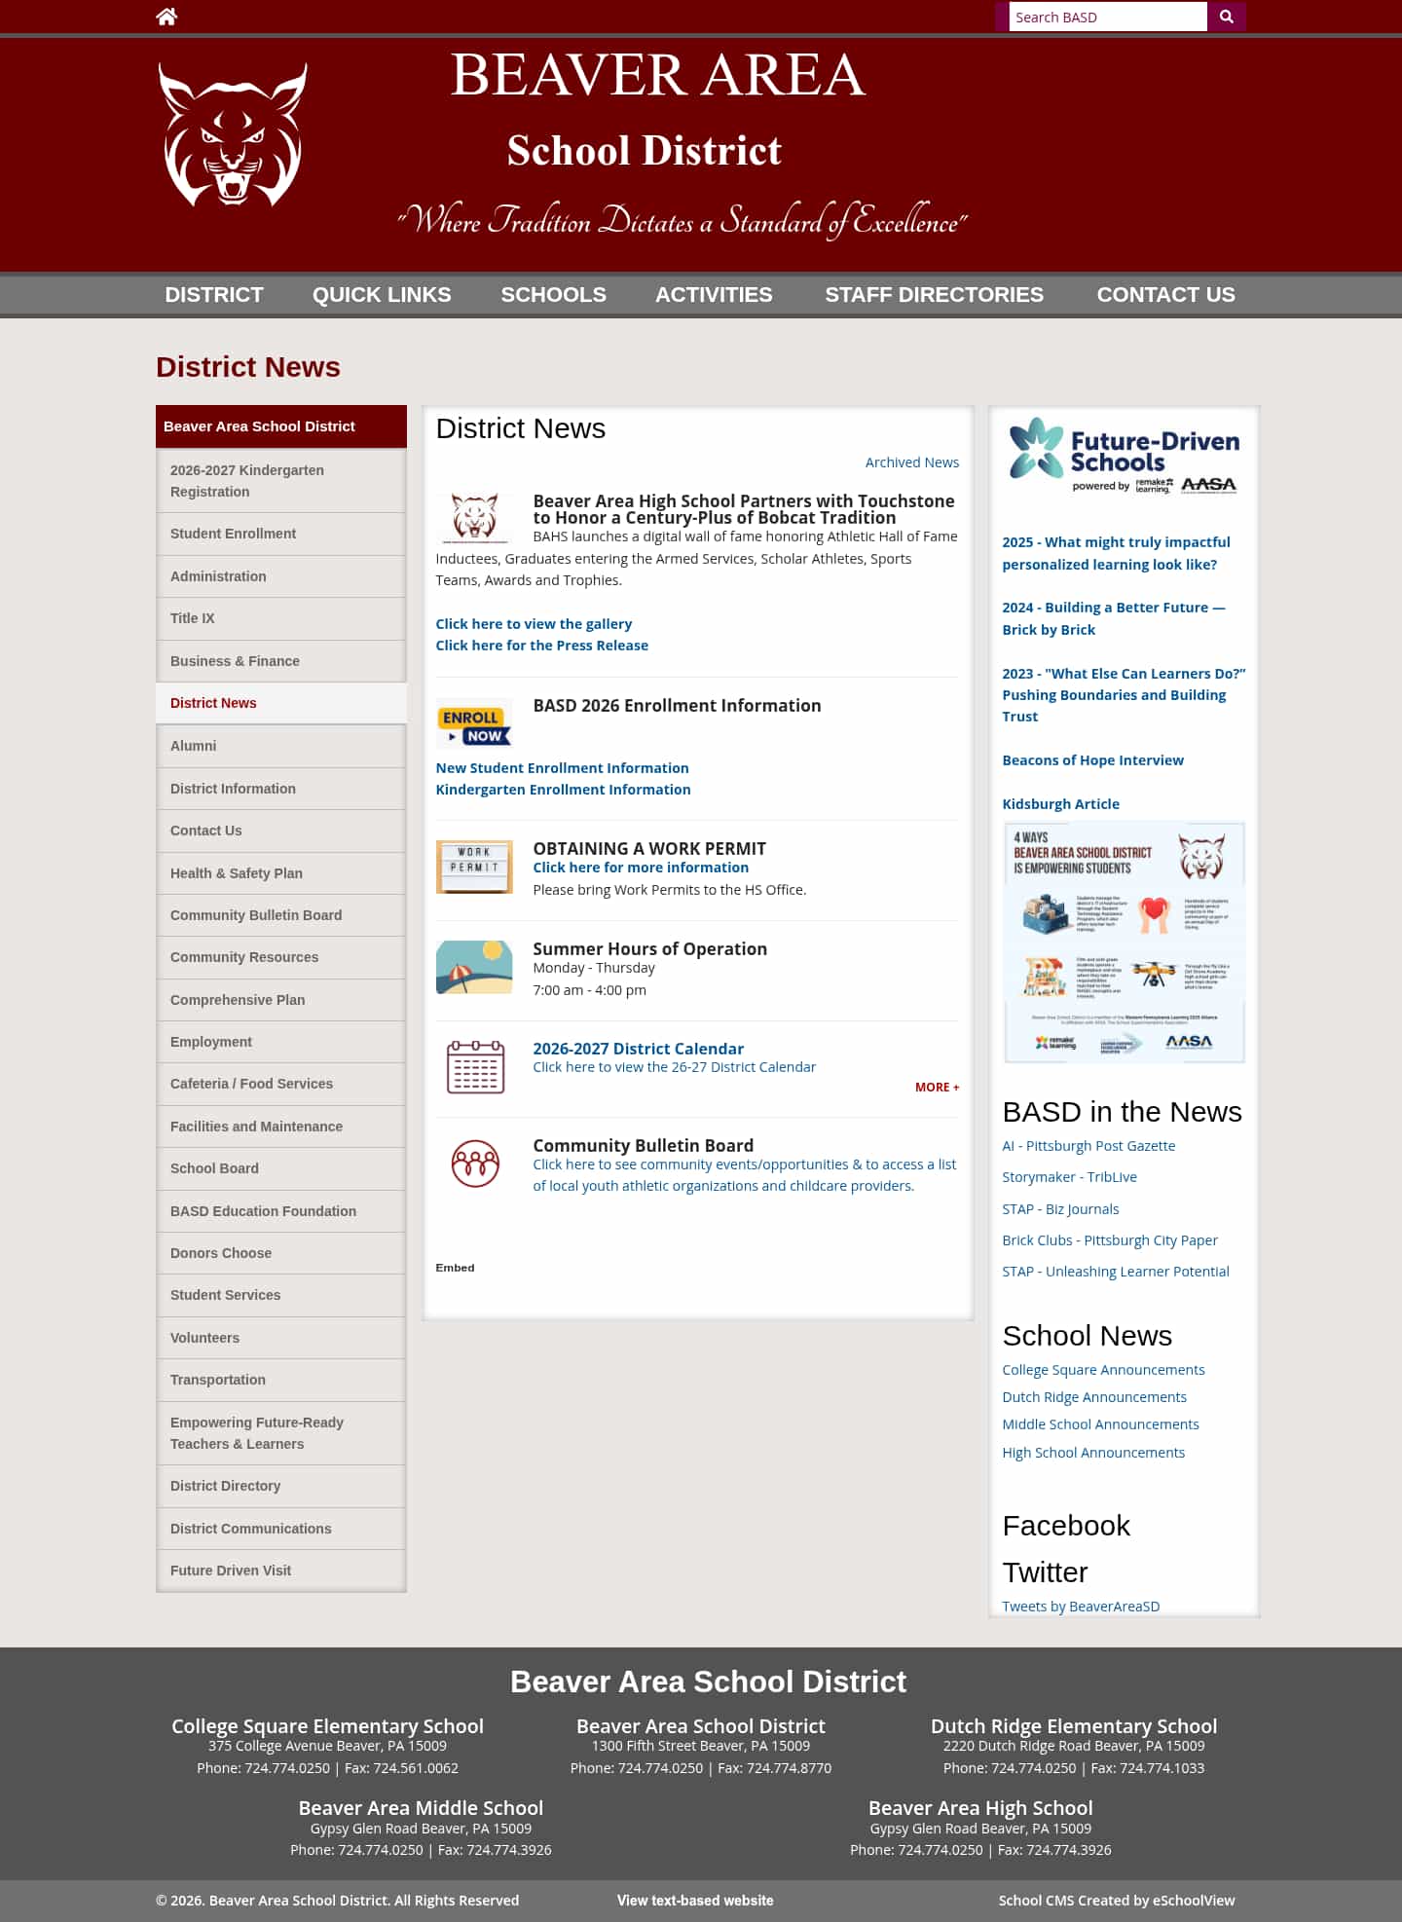Select Employment in sidebar
The image size is (1402, 1922).
(x=281, y=1042)
